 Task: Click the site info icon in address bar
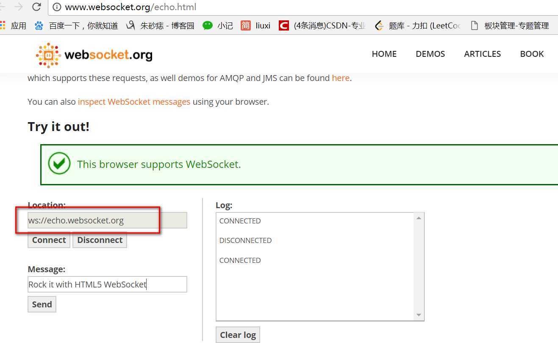[x=57, y=7]
